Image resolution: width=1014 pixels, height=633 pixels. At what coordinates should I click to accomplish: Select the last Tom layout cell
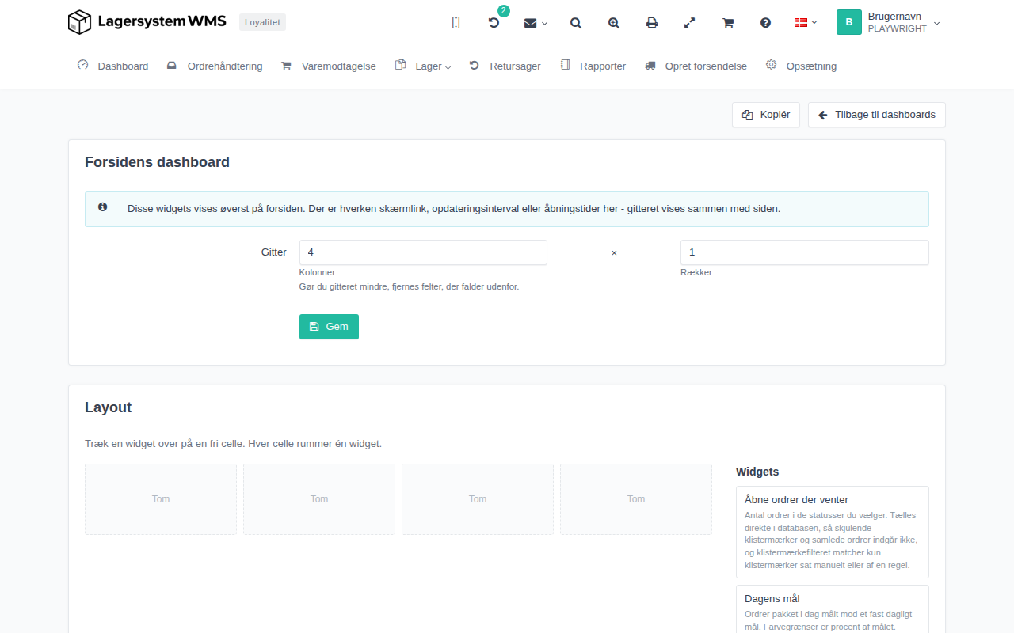point(636,499)
